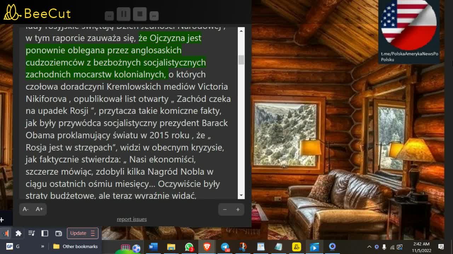453x254 pixels.
Task: Click the megaphone extension icon
Action: point(6,233)
